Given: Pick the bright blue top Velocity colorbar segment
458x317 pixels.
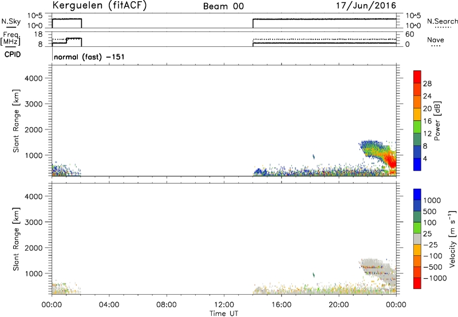Looking at the screenshot, I should click(x=417, y=195).
